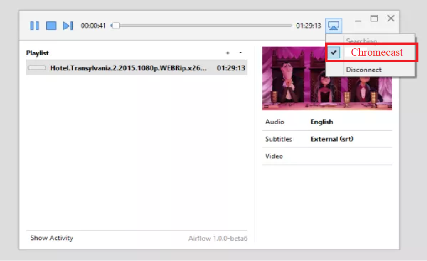Click total duration 01:29:13 in toolbar
427x261 pixels.
point(308,26)
